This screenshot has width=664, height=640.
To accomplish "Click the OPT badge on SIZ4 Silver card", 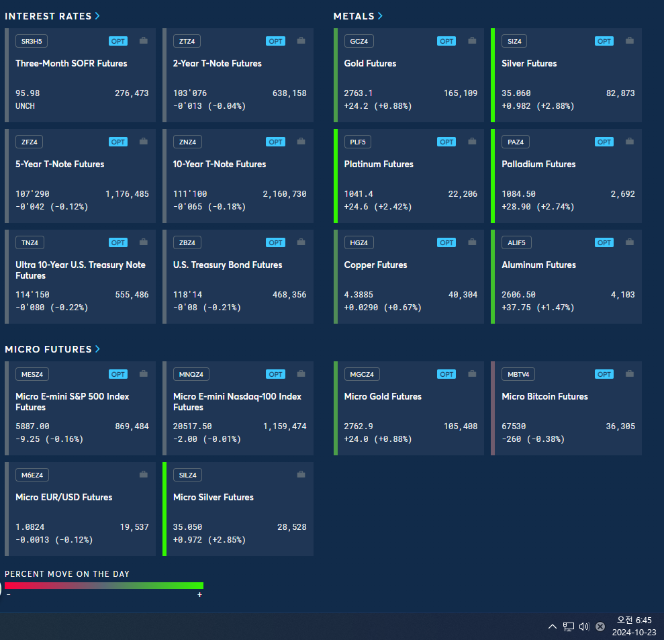I will [x=604, y=41].
